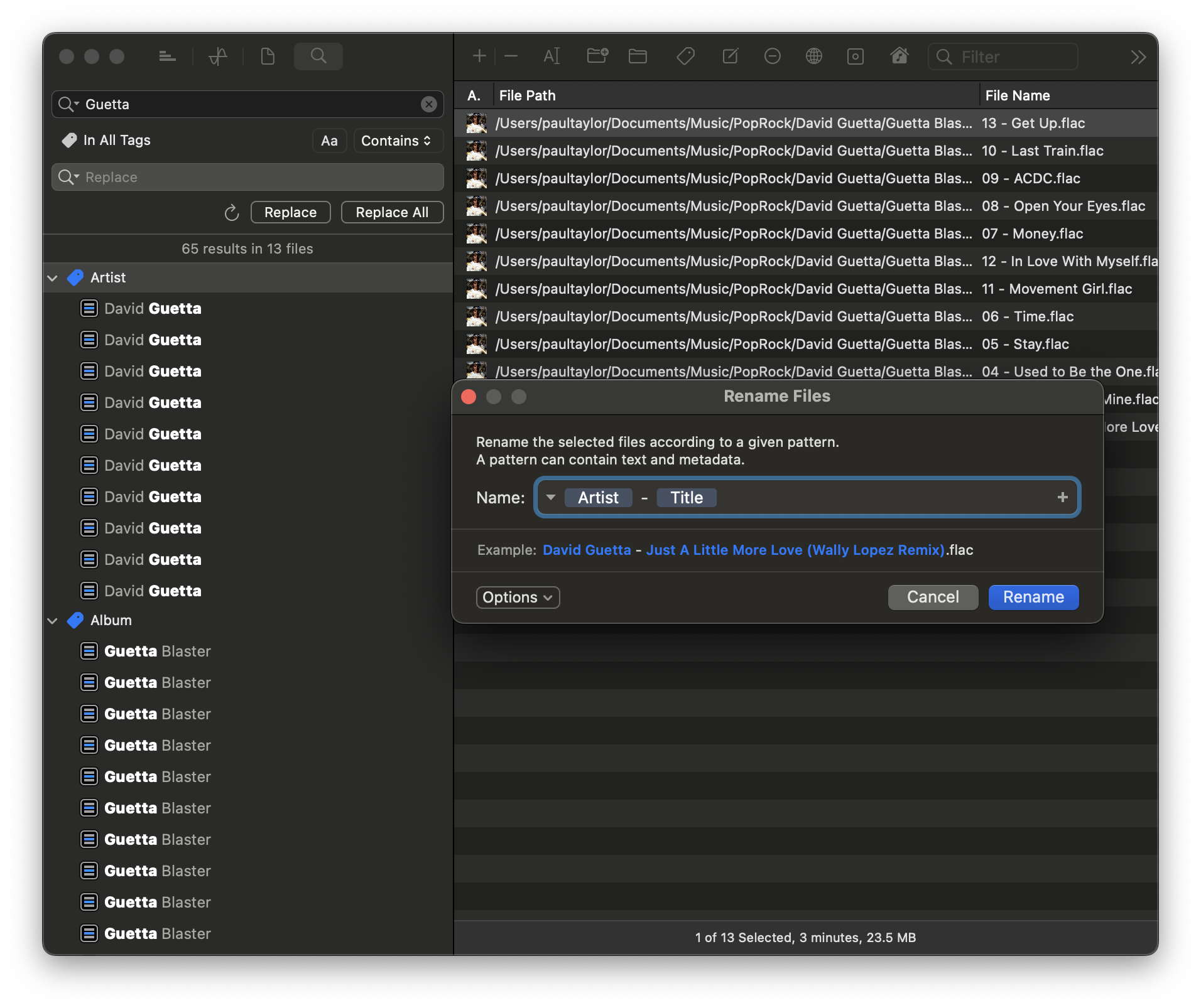Image resolution: width=1201 pixels, height=1008 pixels.
Task: Click the blue Album group tag icon
Action: pos(75,620)
